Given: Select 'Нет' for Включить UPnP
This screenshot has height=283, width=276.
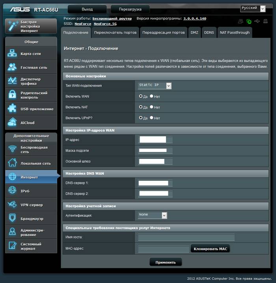Looking at the screenshot, I should [152, 118].
